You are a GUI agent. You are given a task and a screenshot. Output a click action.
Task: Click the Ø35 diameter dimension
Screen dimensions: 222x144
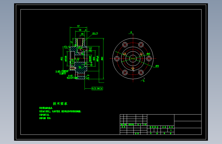94,59
